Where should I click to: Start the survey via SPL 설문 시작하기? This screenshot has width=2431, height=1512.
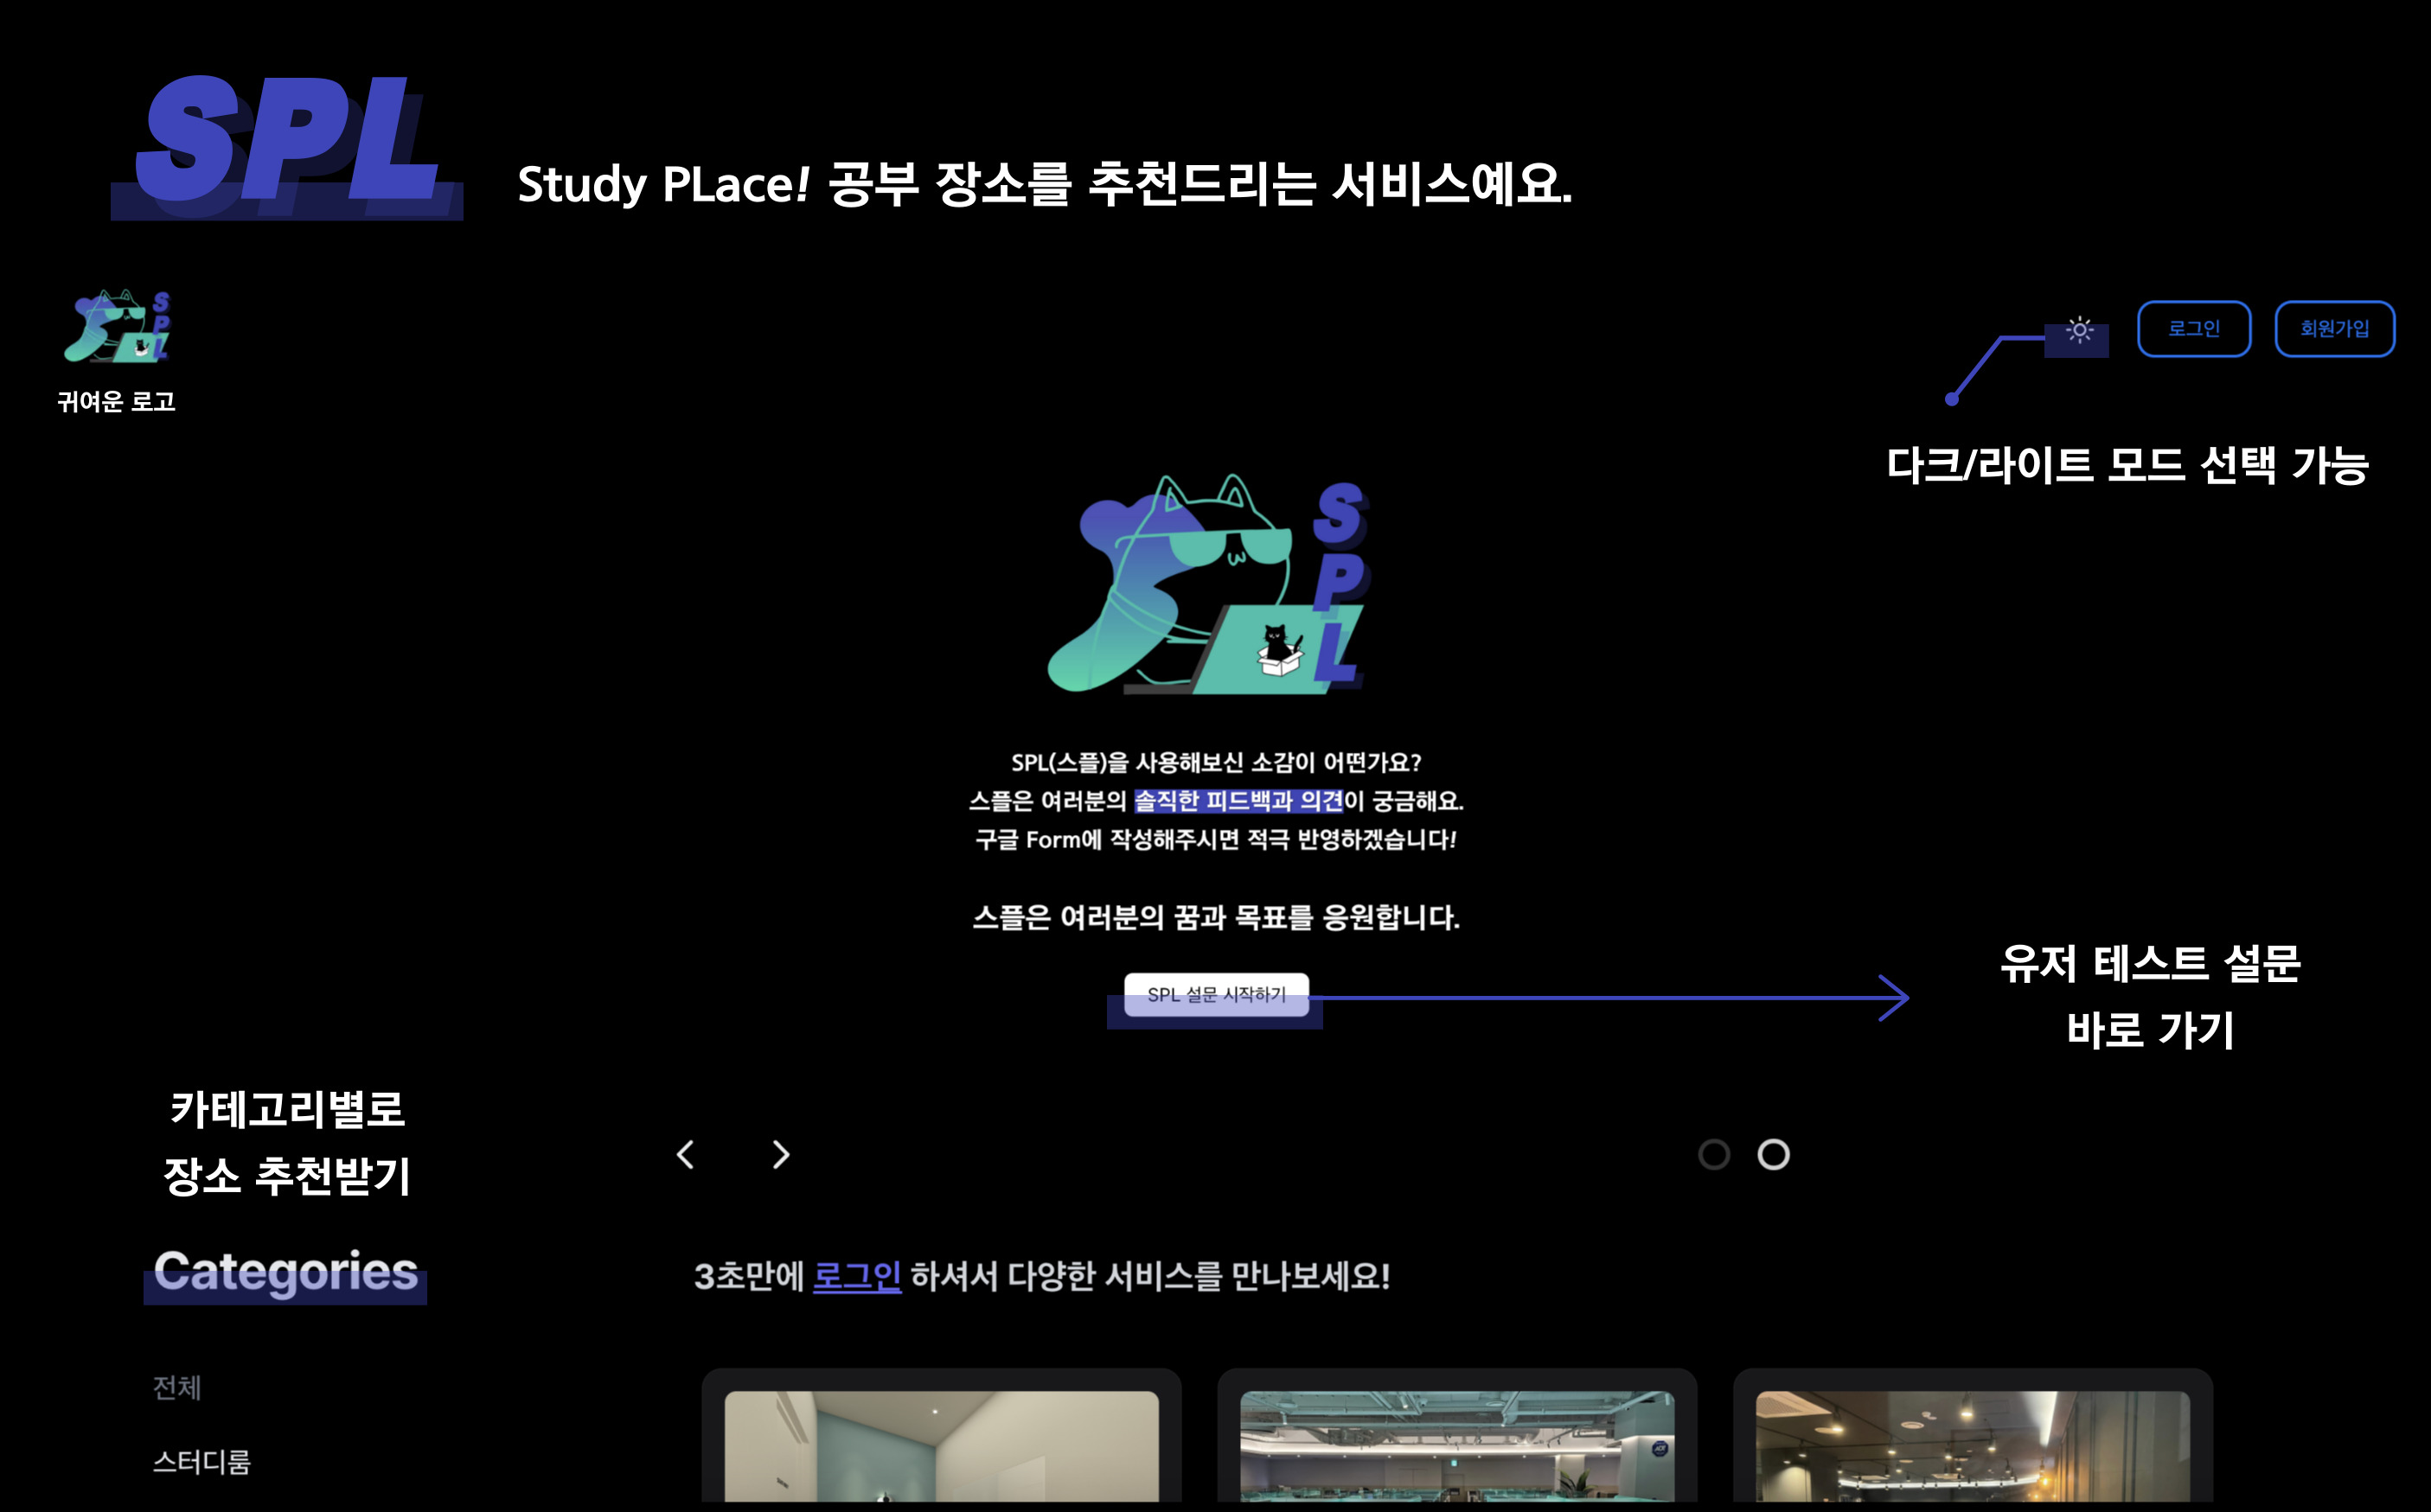pyautogui.click(x=1216, y=994)
